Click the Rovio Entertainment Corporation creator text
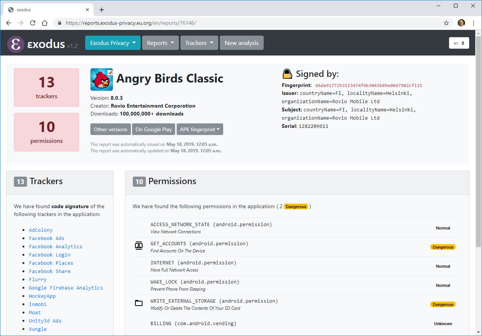The width and height of the screenshot is (482, 336). coord(153,106)
